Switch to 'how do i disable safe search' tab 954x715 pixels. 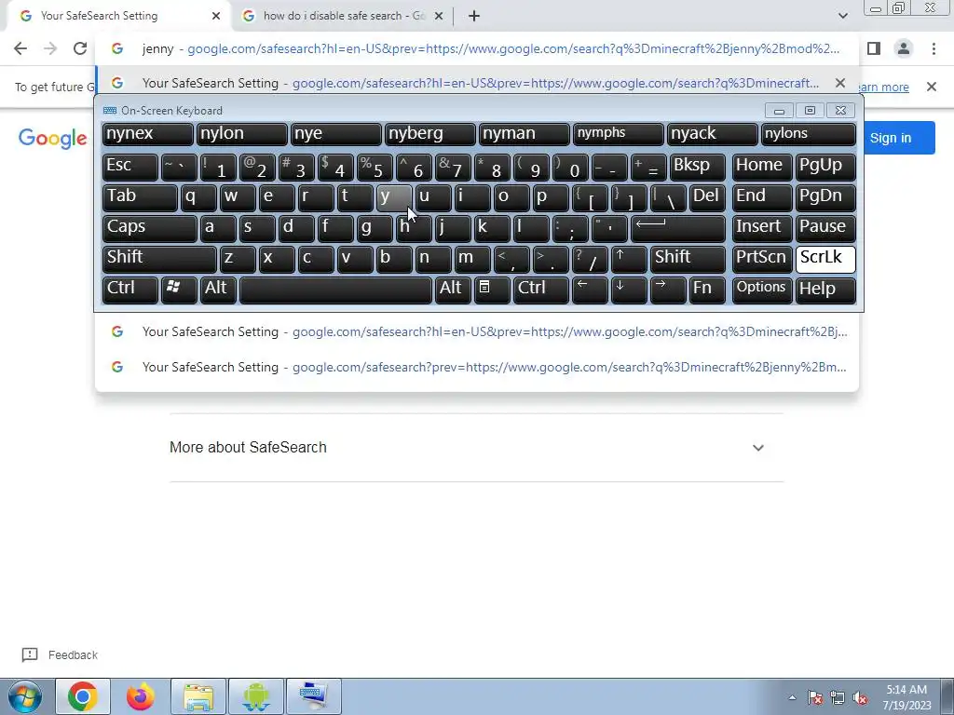pos(344,16)
